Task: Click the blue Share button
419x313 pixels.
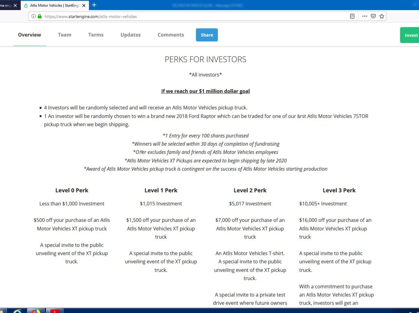Action: click(207, 35)
